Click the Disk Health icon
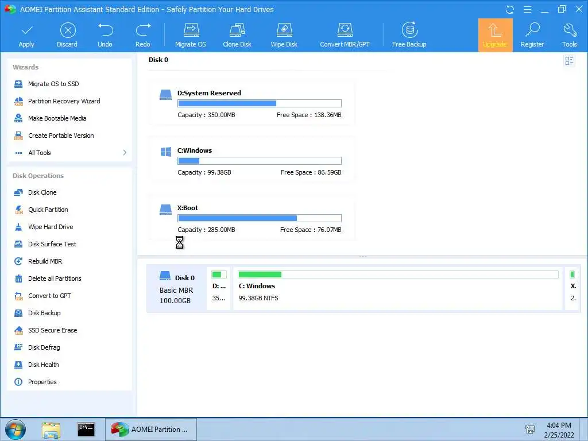The width and height of the screenshot is (588, 441). (x=18, y=365)
